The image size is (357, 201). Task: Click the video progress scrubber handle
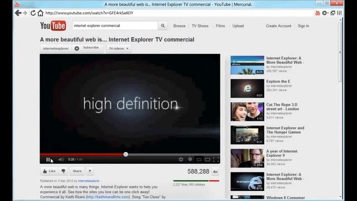coord(126,155)
